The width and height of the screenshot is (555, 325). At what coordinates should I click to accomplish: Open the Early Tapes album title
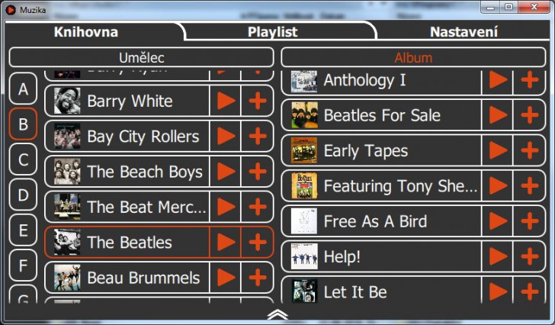366,151
